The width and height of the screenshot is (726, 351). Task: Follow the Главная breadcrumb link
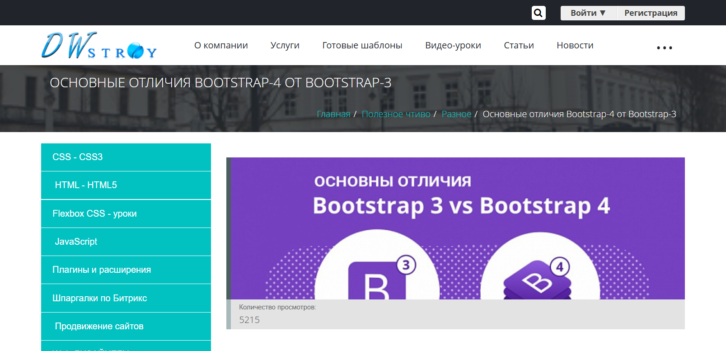click(333, 114)
